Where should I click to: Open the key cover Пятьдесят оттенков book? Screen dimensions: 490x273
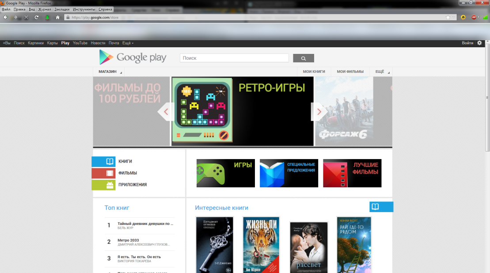coord(215,245)
